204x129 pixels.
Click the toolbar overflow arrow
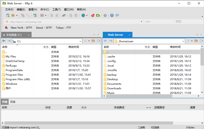202,16
